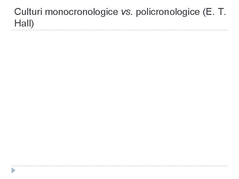Click the word "Culturi" in the title
The width and height of the screenshot is (239, 179).
[28, 12]
